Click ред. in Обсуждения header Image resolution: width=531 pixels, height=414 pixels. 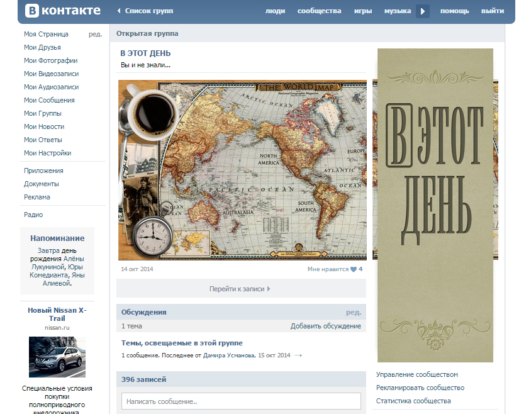(x=354, y=312)
